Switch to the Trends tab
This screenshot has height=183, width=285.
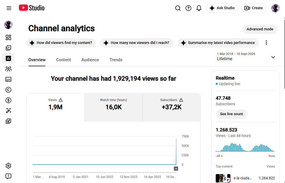click(x=116, y=60)
